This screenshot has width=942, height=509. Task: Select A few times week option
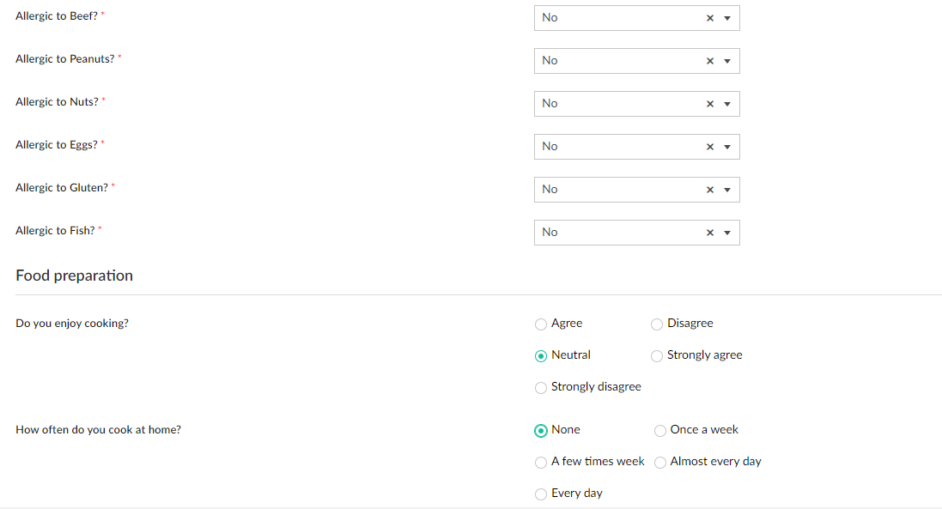(541, 463)
